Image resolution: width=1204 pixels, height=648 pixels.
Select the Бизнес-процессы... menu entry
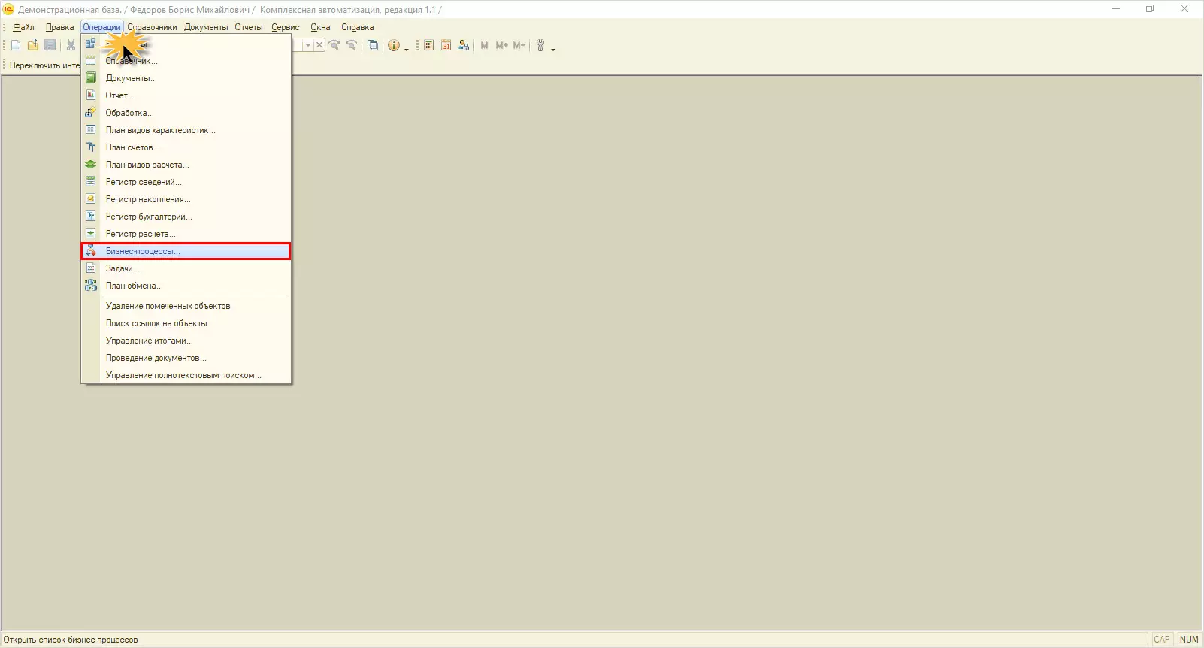coord(186,251)
